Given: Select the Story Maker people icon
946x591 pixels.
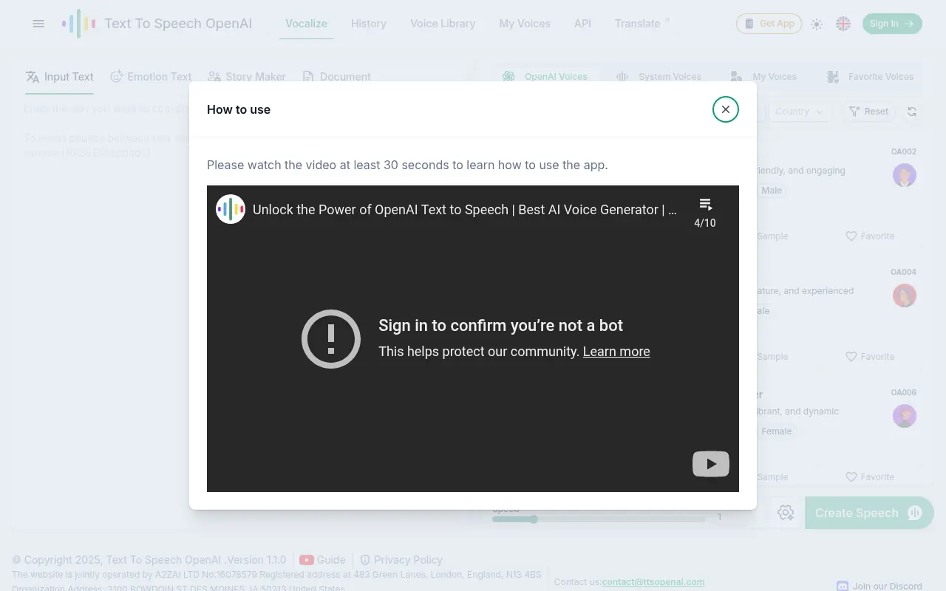Looking at the screenshot, I should click(x=214, y=76).
